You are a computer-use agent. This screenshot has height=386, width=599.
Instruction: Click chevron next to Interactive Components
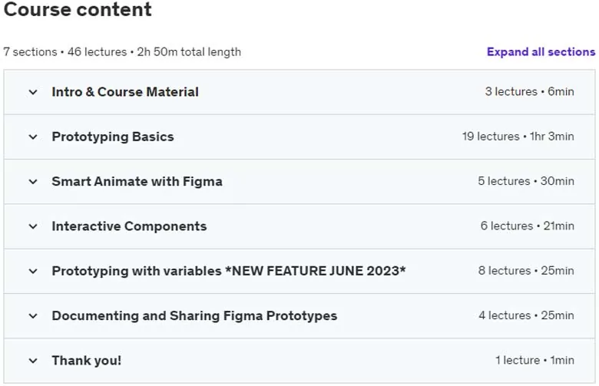[x=33, y=226]
